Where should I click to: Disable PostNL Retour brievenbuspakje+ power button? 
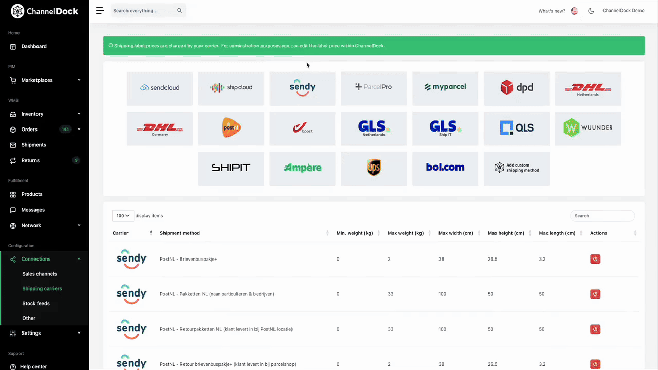pyautogui.click(x=595, y=364)
